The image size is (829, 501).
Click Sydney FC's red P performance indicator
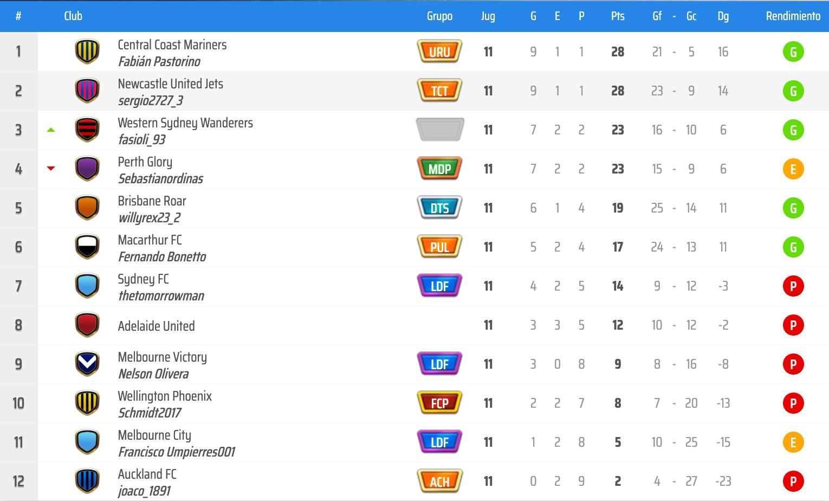pyautogui.click(x=793, y=286)
